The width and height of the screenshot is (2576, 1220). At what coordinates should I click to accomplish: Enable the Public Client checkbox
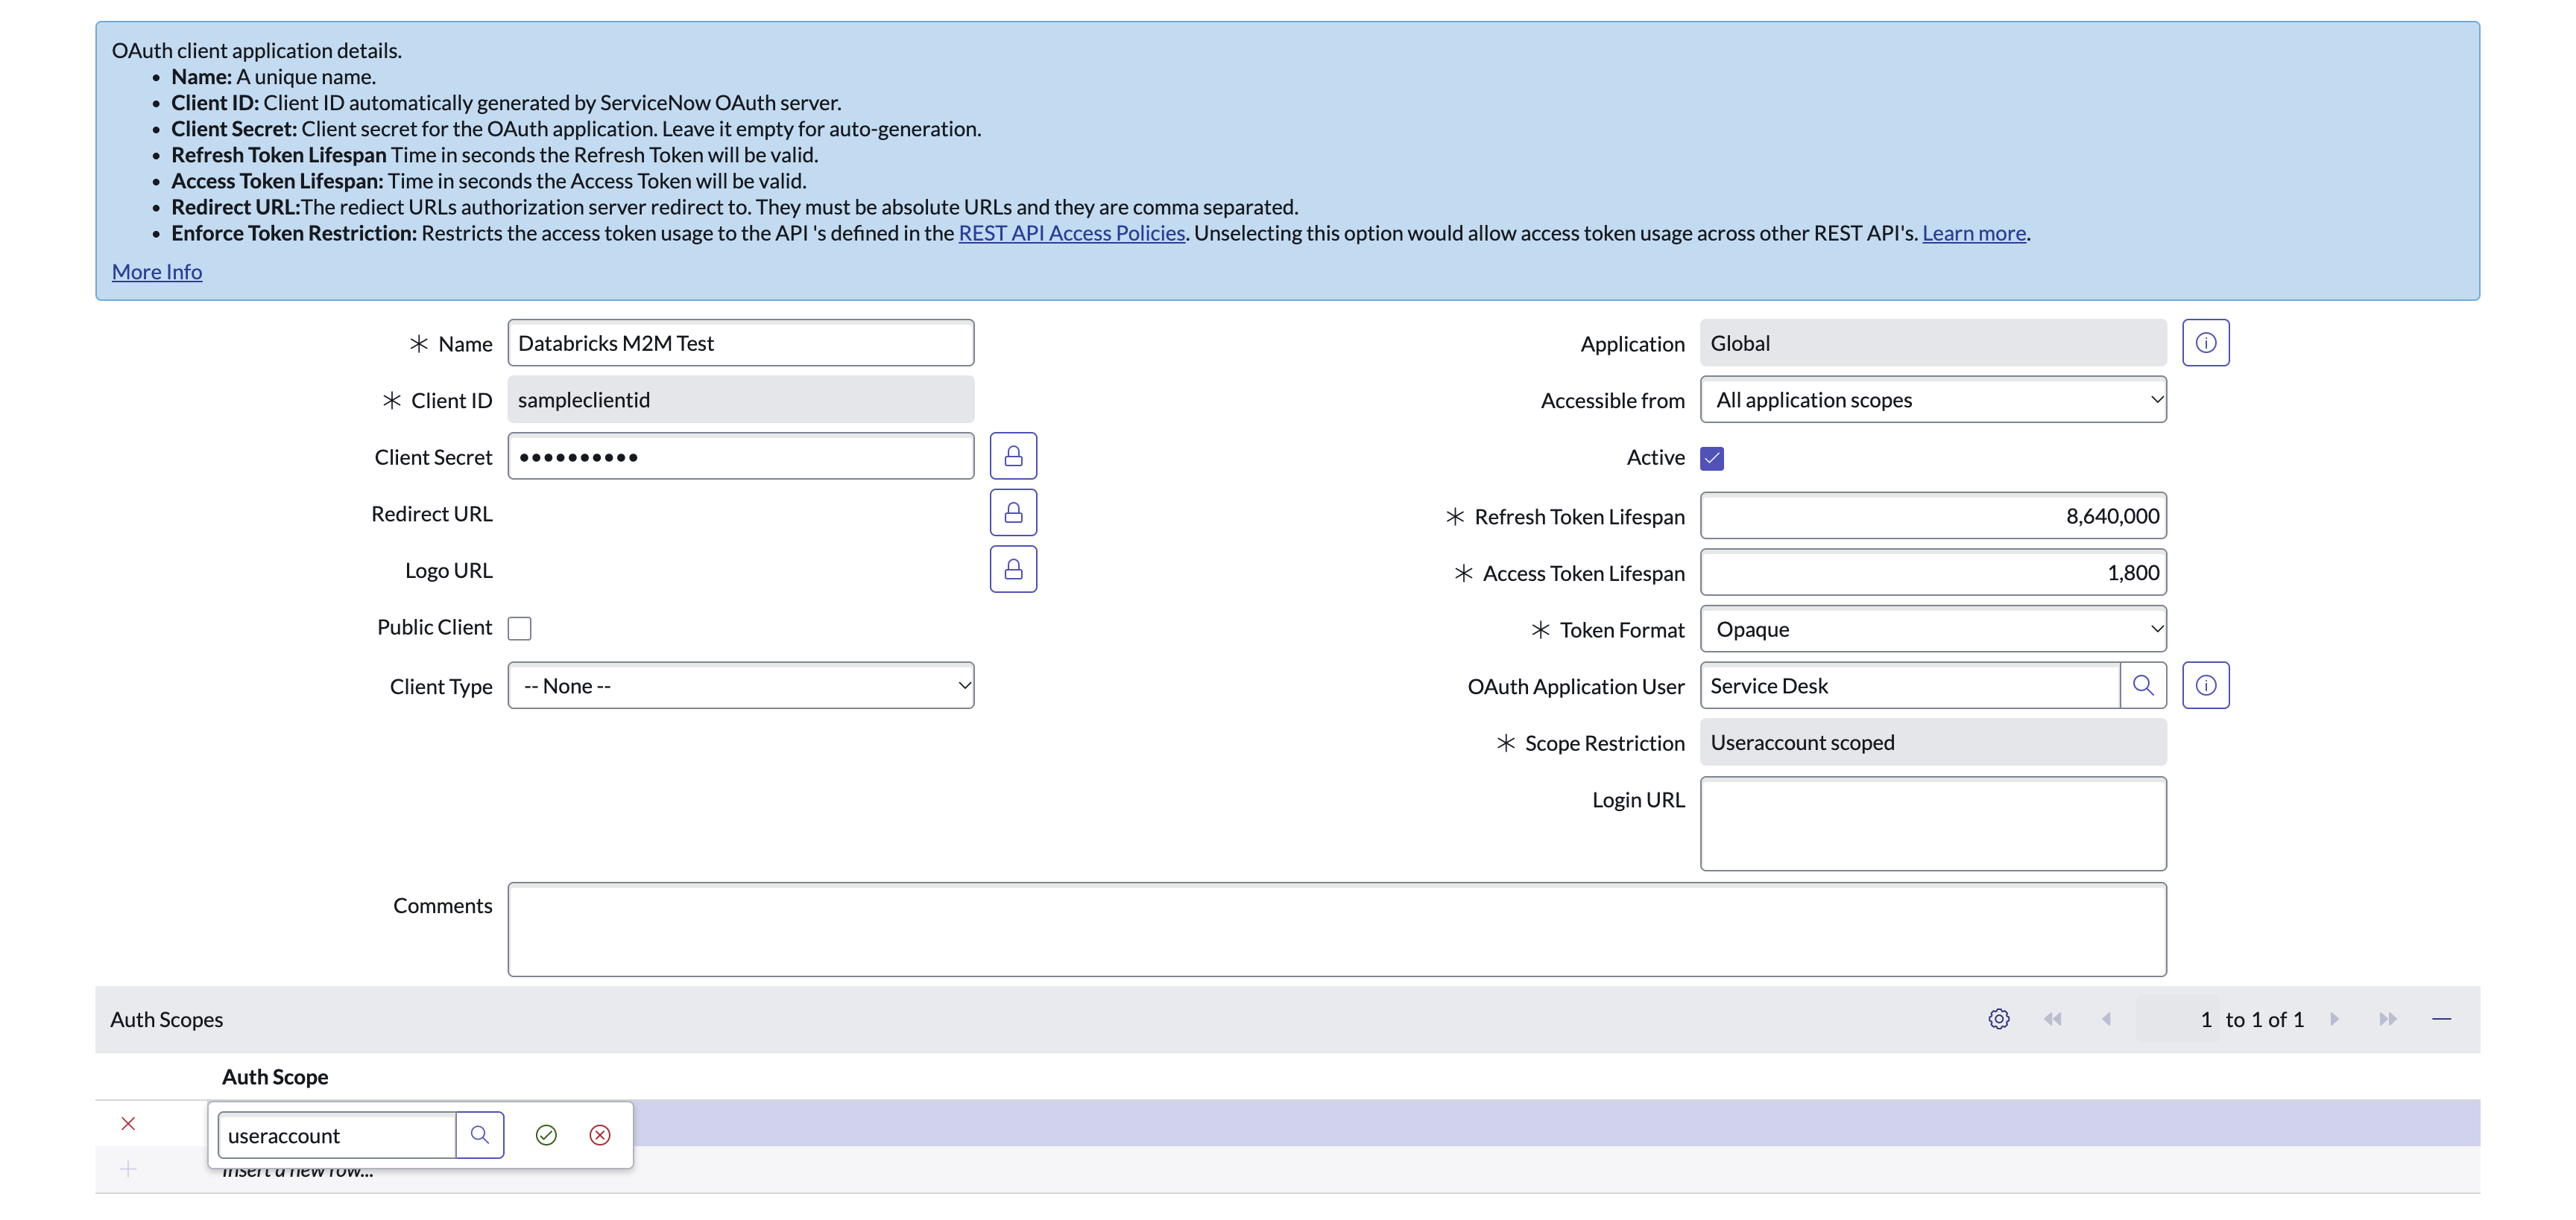pyautogui.click(x=519, y=629)
